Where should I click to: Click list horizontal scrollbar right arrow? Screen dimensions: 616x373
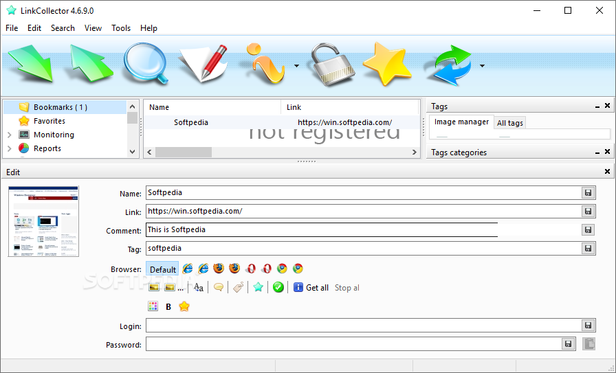click(x=414, y=152)
